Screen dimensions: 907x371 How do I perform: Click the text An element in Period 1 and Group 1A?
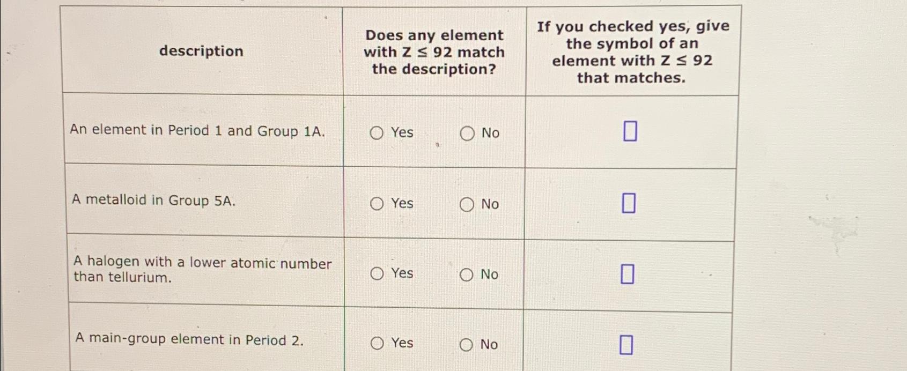(x=198, y=130)
